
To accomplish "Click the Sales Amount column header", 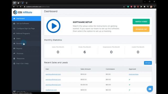I will 86,69.
